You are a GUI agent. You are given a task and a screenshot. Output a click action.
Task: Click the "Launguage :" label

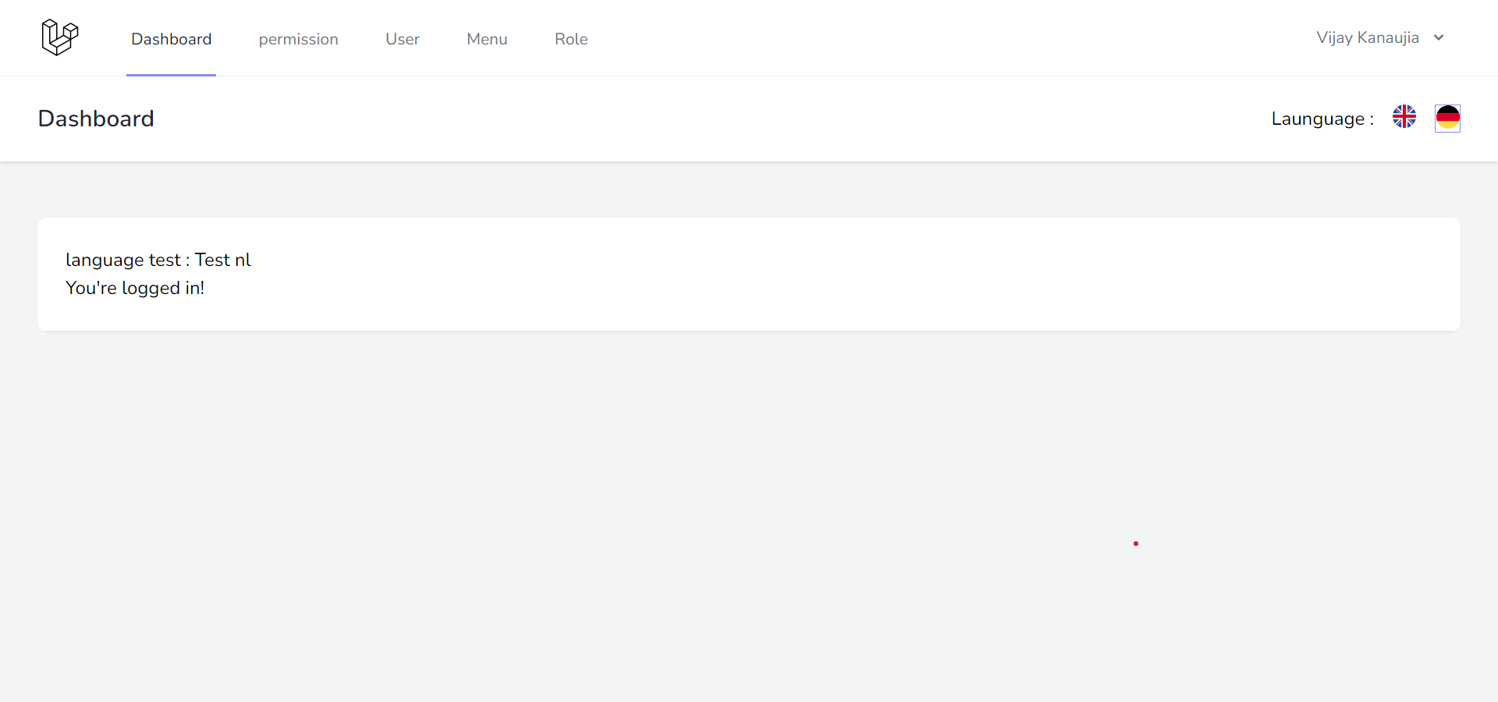[1322, 119]
